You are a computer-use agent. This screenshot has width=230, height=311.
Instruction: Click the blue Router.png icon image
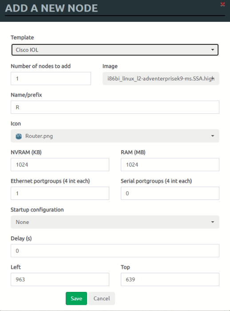coord(19,136)
